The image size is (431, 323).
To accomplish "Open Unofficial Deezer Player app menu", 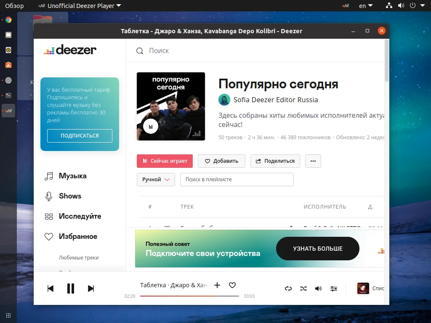I will point(80,5).
